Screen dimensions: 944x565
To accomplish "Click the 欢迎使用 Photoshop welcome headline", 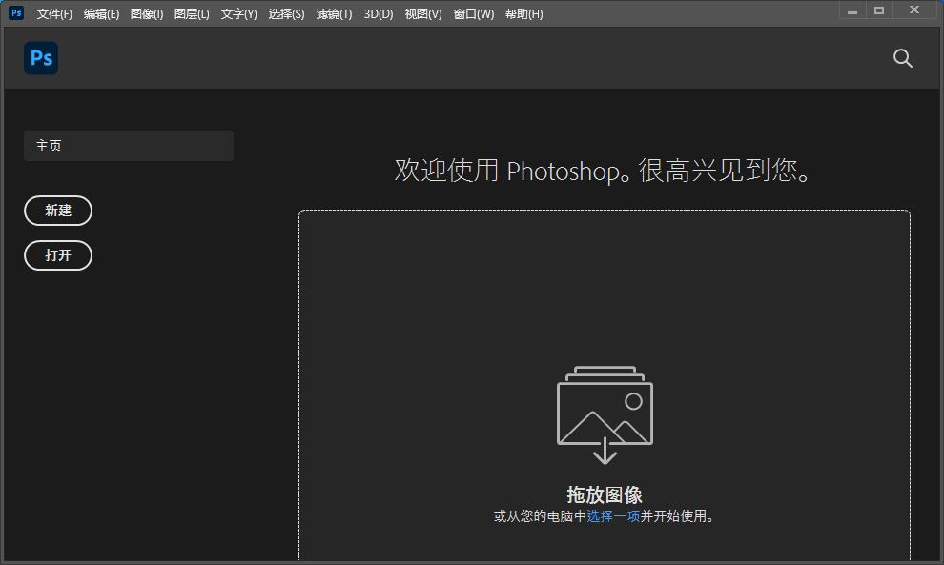I will point(603,171).
